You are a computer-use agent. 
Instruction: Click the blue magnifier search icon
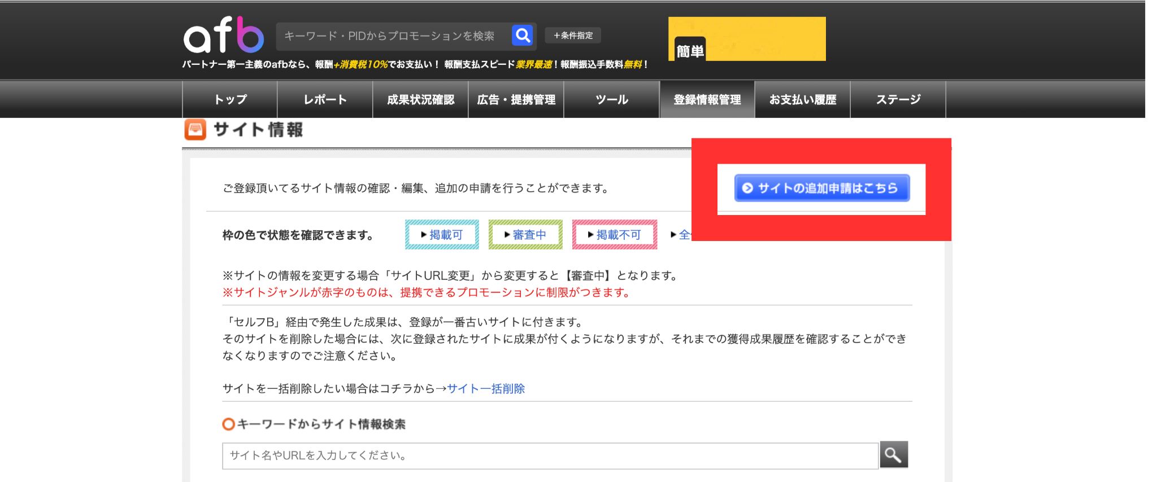click(x=523, y=36)
